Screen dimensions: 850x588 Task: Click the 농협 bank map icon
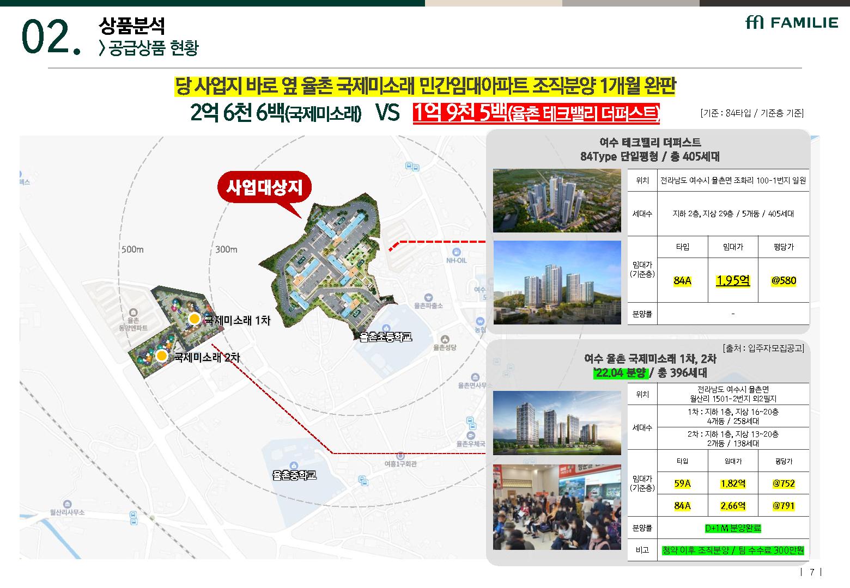click(480, 321)
